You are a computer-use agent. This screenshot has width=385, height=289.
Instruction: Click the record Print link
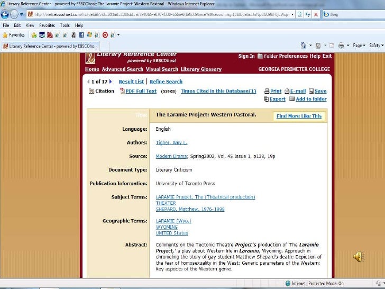point(276,91)
